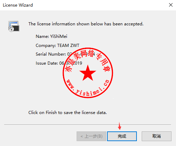Click the License Wizard icon graphic
The height and width of the screenshot is (146, 176).
pos(14,26)
